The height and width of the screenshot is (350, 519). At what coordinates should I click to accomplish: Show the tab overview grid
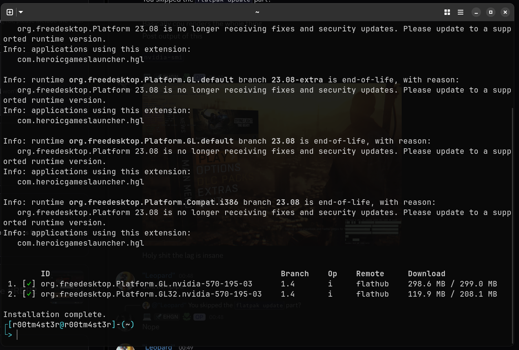pos(447,12)
